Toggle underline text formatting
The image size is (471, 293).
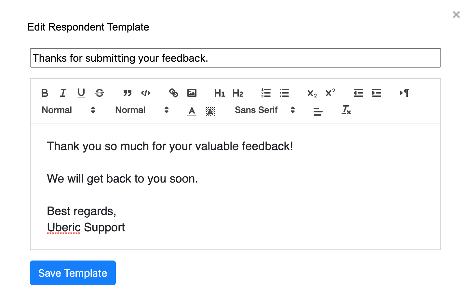(x=81, y=93)
